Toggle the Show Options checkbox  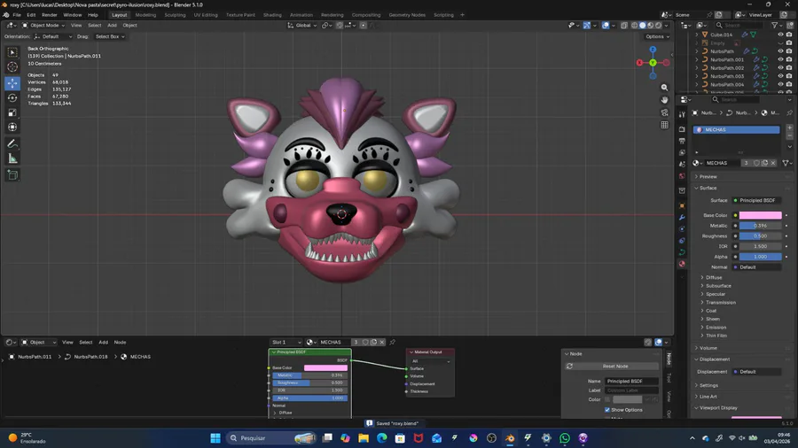(x=607, y=410)
